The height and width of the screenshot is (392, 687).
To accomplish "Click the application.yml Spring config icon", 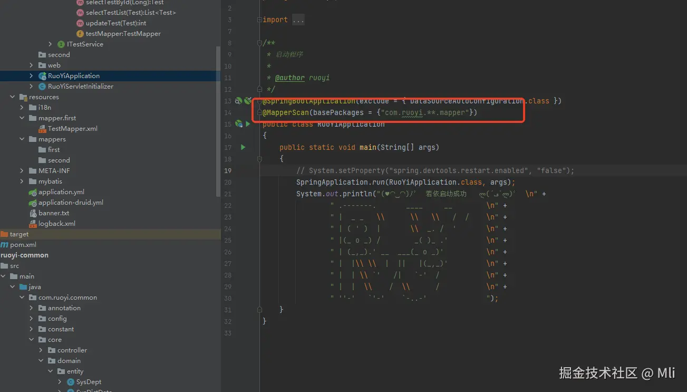I will (x=33, y=192).
